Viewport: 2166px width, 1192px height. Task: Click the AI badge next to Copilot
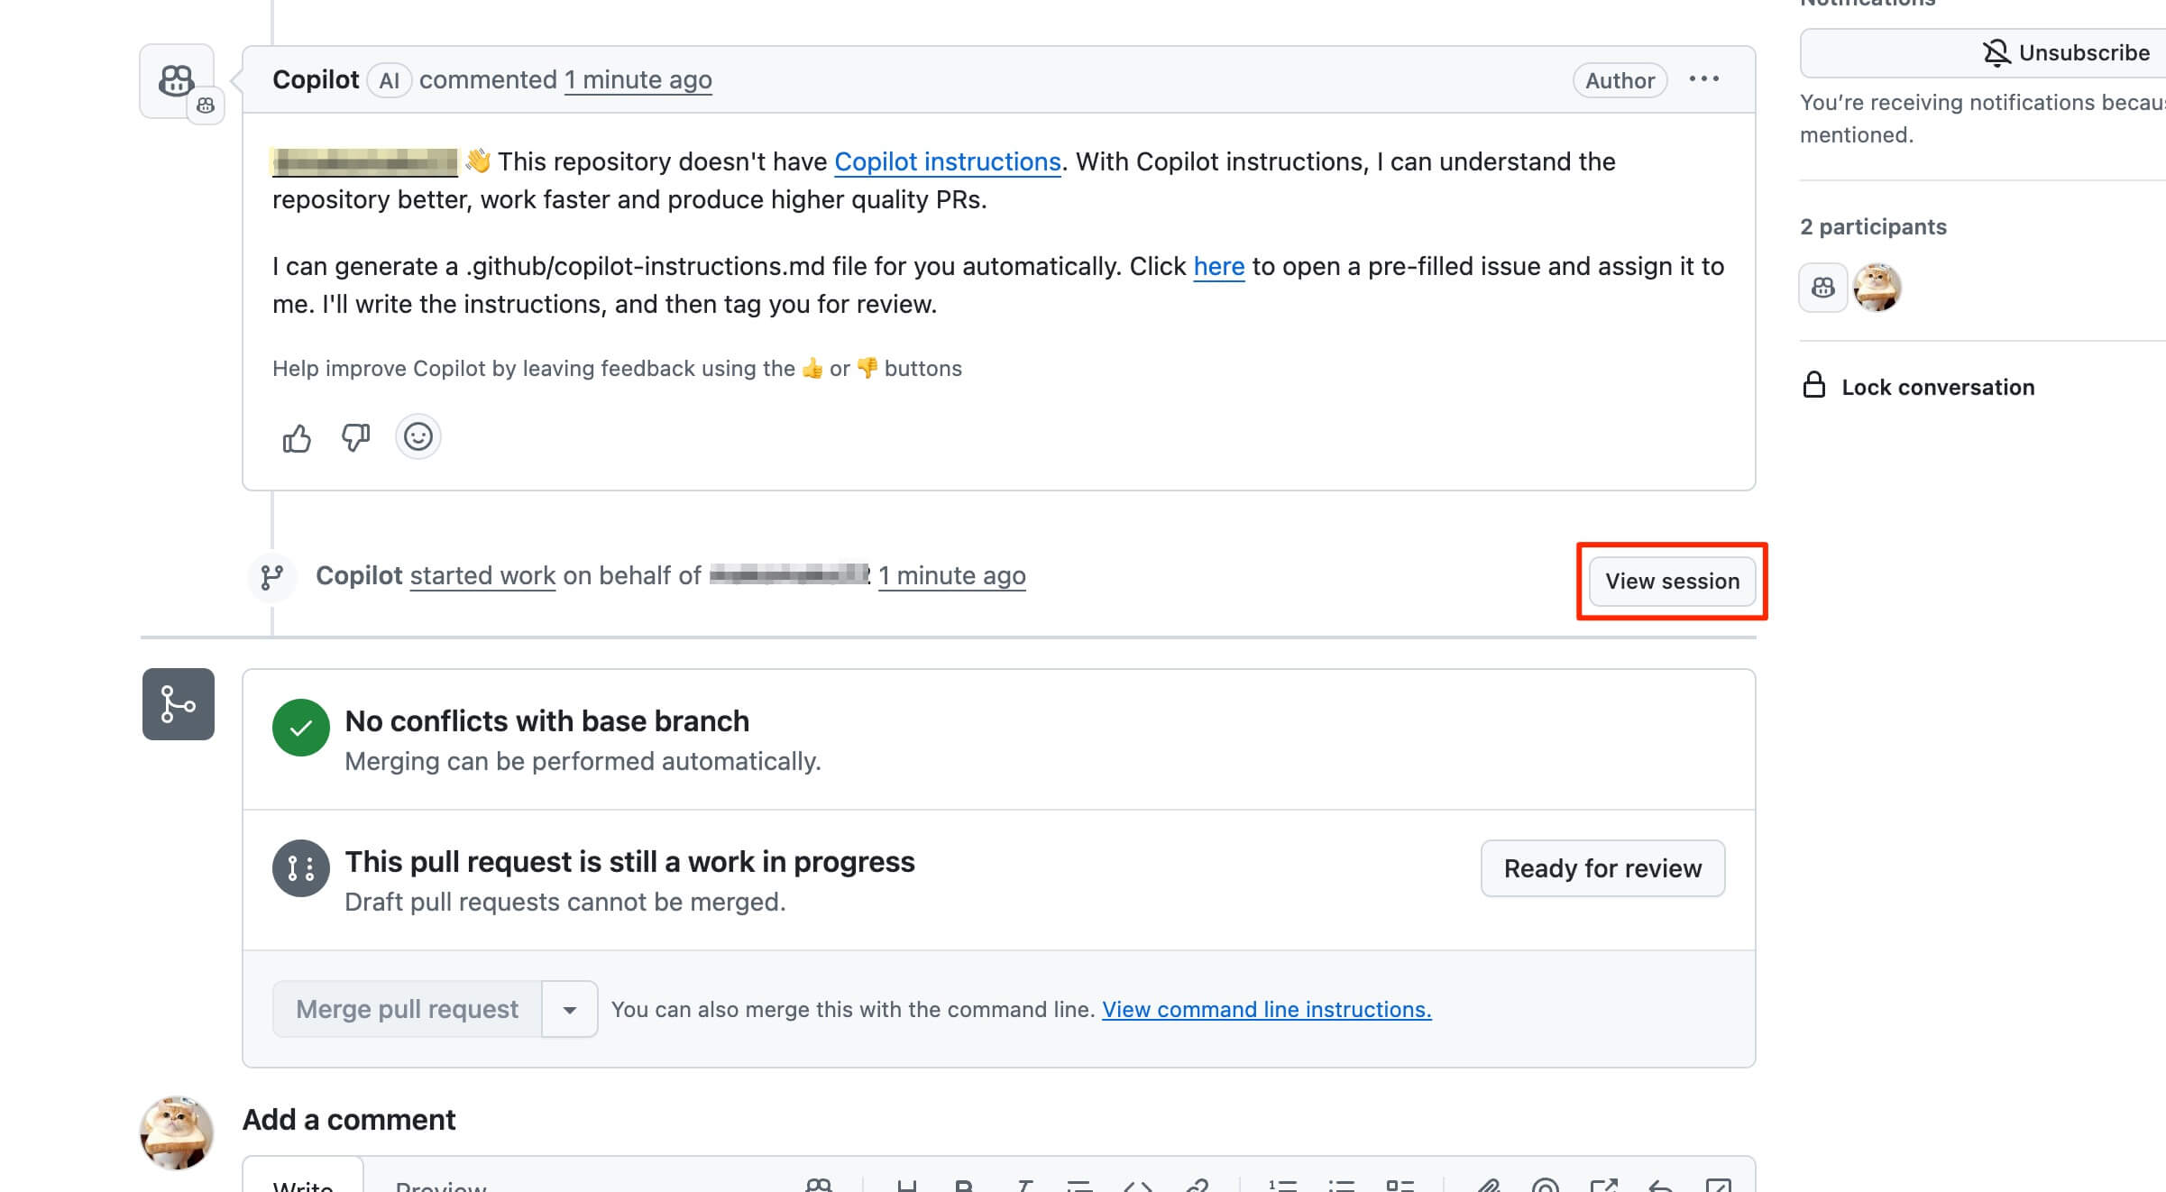coord(389,80)
